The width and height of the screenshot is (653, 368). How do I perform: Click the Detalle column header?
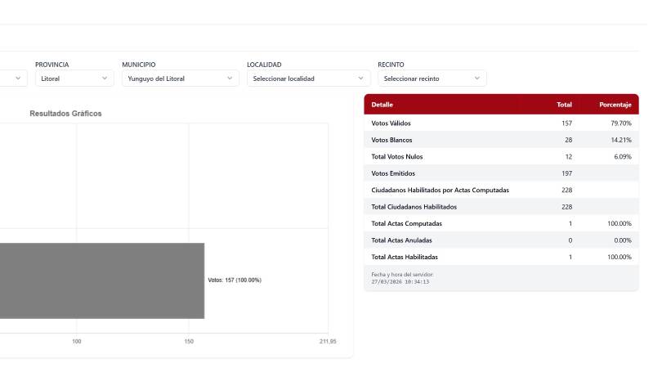pos(382,105)
